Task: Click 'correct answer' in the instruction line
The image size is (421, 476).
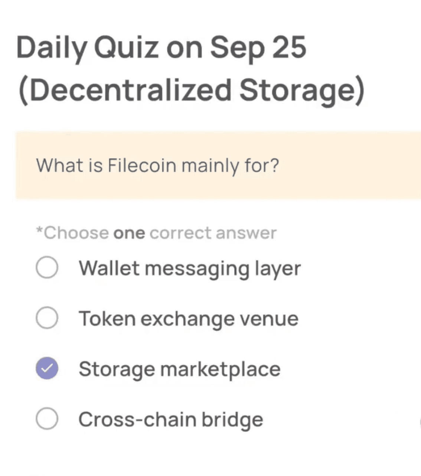Action: click(x=213, y=233)
